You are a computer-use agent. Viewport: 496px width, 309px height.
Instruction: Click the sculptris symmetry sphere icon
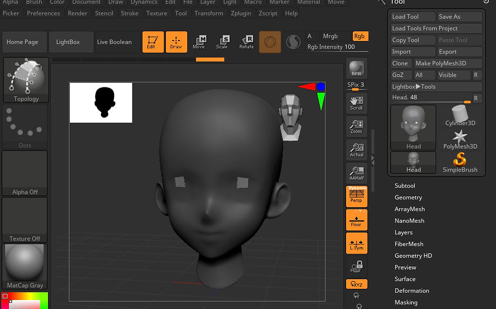(x=293, y=42)
